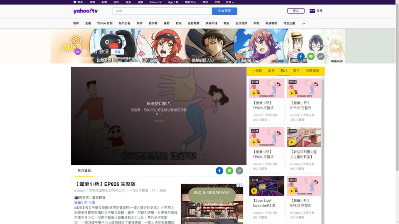Screen dimensions: 399x224
Task: Open the three-dots more menu in category navigation
Action: tap(303, 23)
